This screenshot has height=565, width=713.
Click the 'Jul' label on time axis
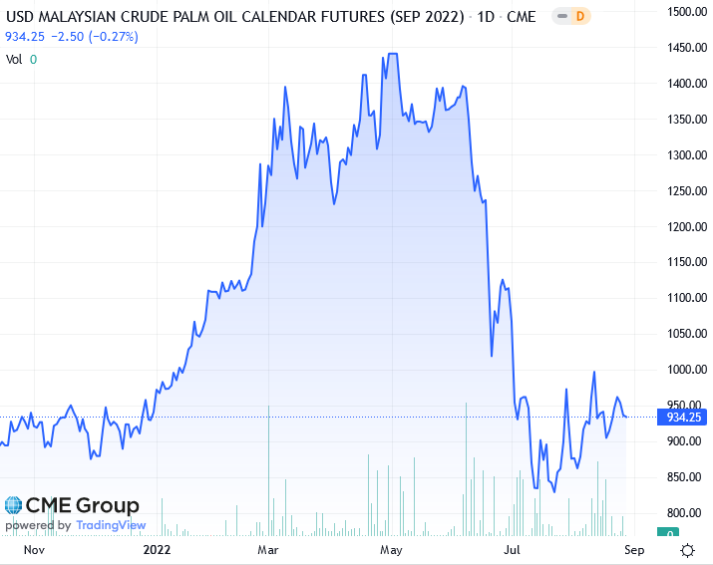coord(513,549)
